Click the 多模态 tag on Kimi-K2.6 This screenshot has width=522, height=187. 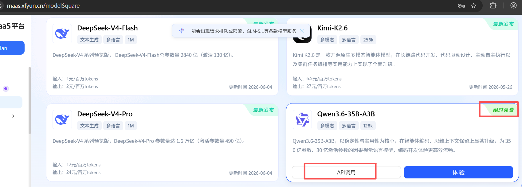[327, 40]
